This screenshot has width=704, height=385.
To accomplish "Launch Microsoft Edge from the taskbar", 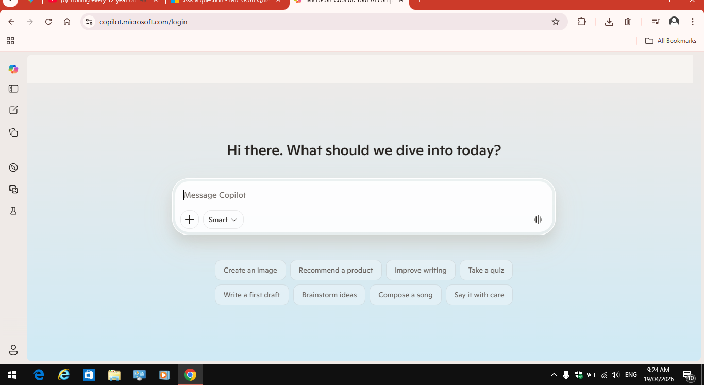I will coord(39,375).
